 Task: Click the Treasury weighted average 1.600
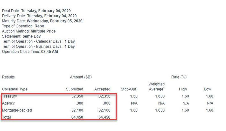point(160,96)
